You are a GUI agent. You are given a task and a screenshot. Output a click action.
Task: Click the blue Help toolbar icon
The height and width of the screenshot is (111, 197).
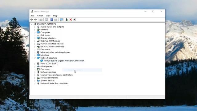point(52,19)
